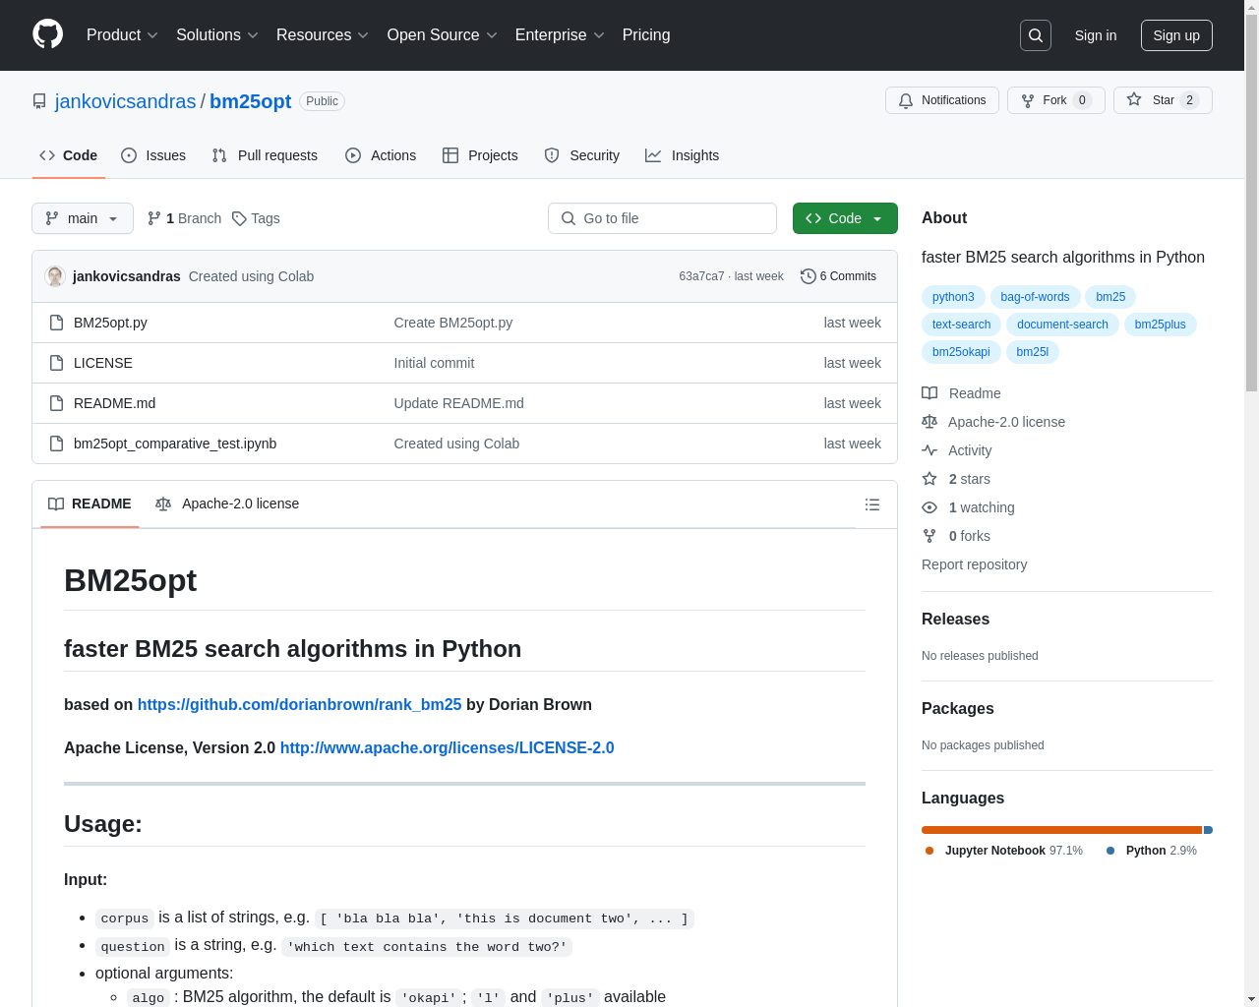Click the file icon next to BM25opt.py
Screen dimensions: 1259x1007
tap(57, 323)
